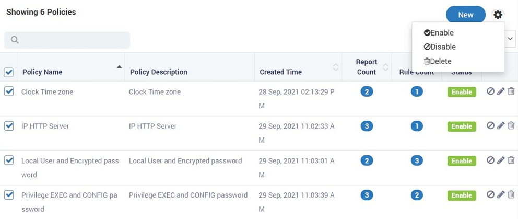The image size is (518, 219).
Task: Click the Enable status badge for Clock Time zone
Action: click(462, 92)
